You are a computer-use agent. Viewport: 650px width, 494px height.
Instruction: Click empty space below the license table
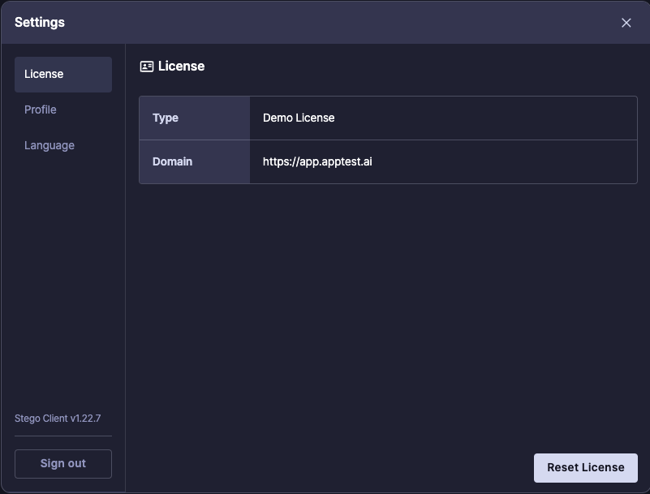(388, 308)
